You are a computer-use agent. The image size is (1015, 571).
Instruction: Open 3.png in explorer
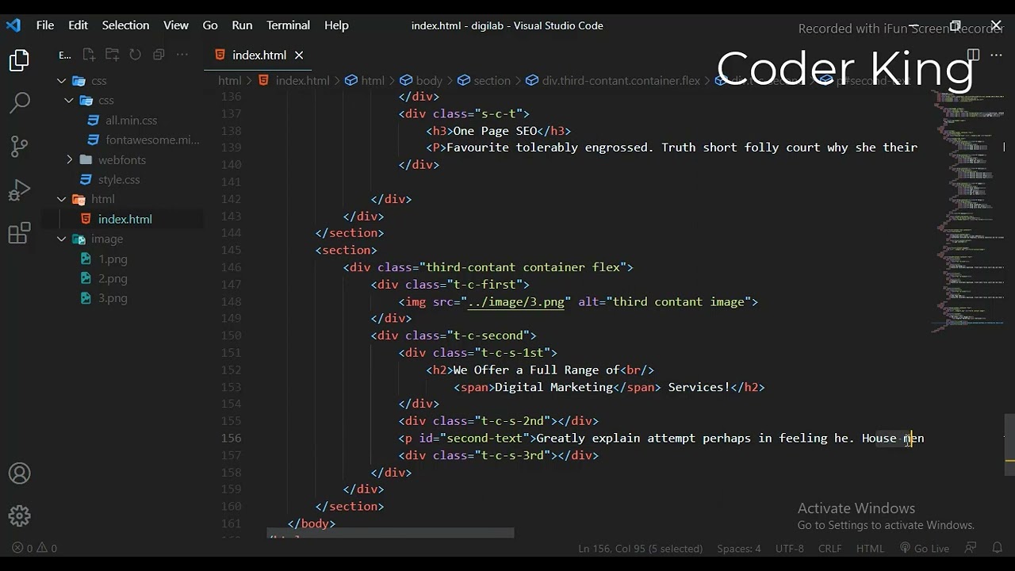113,298
